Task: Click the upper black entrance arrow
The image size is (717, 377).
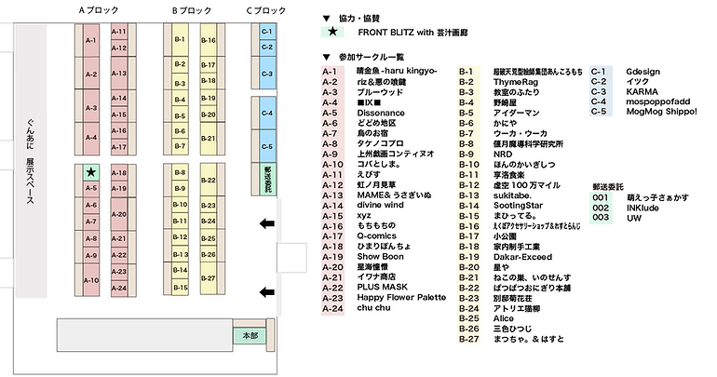Action: click(267, 223)
